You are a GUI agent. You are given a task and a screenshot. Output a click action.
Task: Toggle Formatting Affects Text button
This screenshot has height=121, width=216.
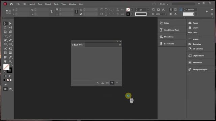(x=10, y=76)
